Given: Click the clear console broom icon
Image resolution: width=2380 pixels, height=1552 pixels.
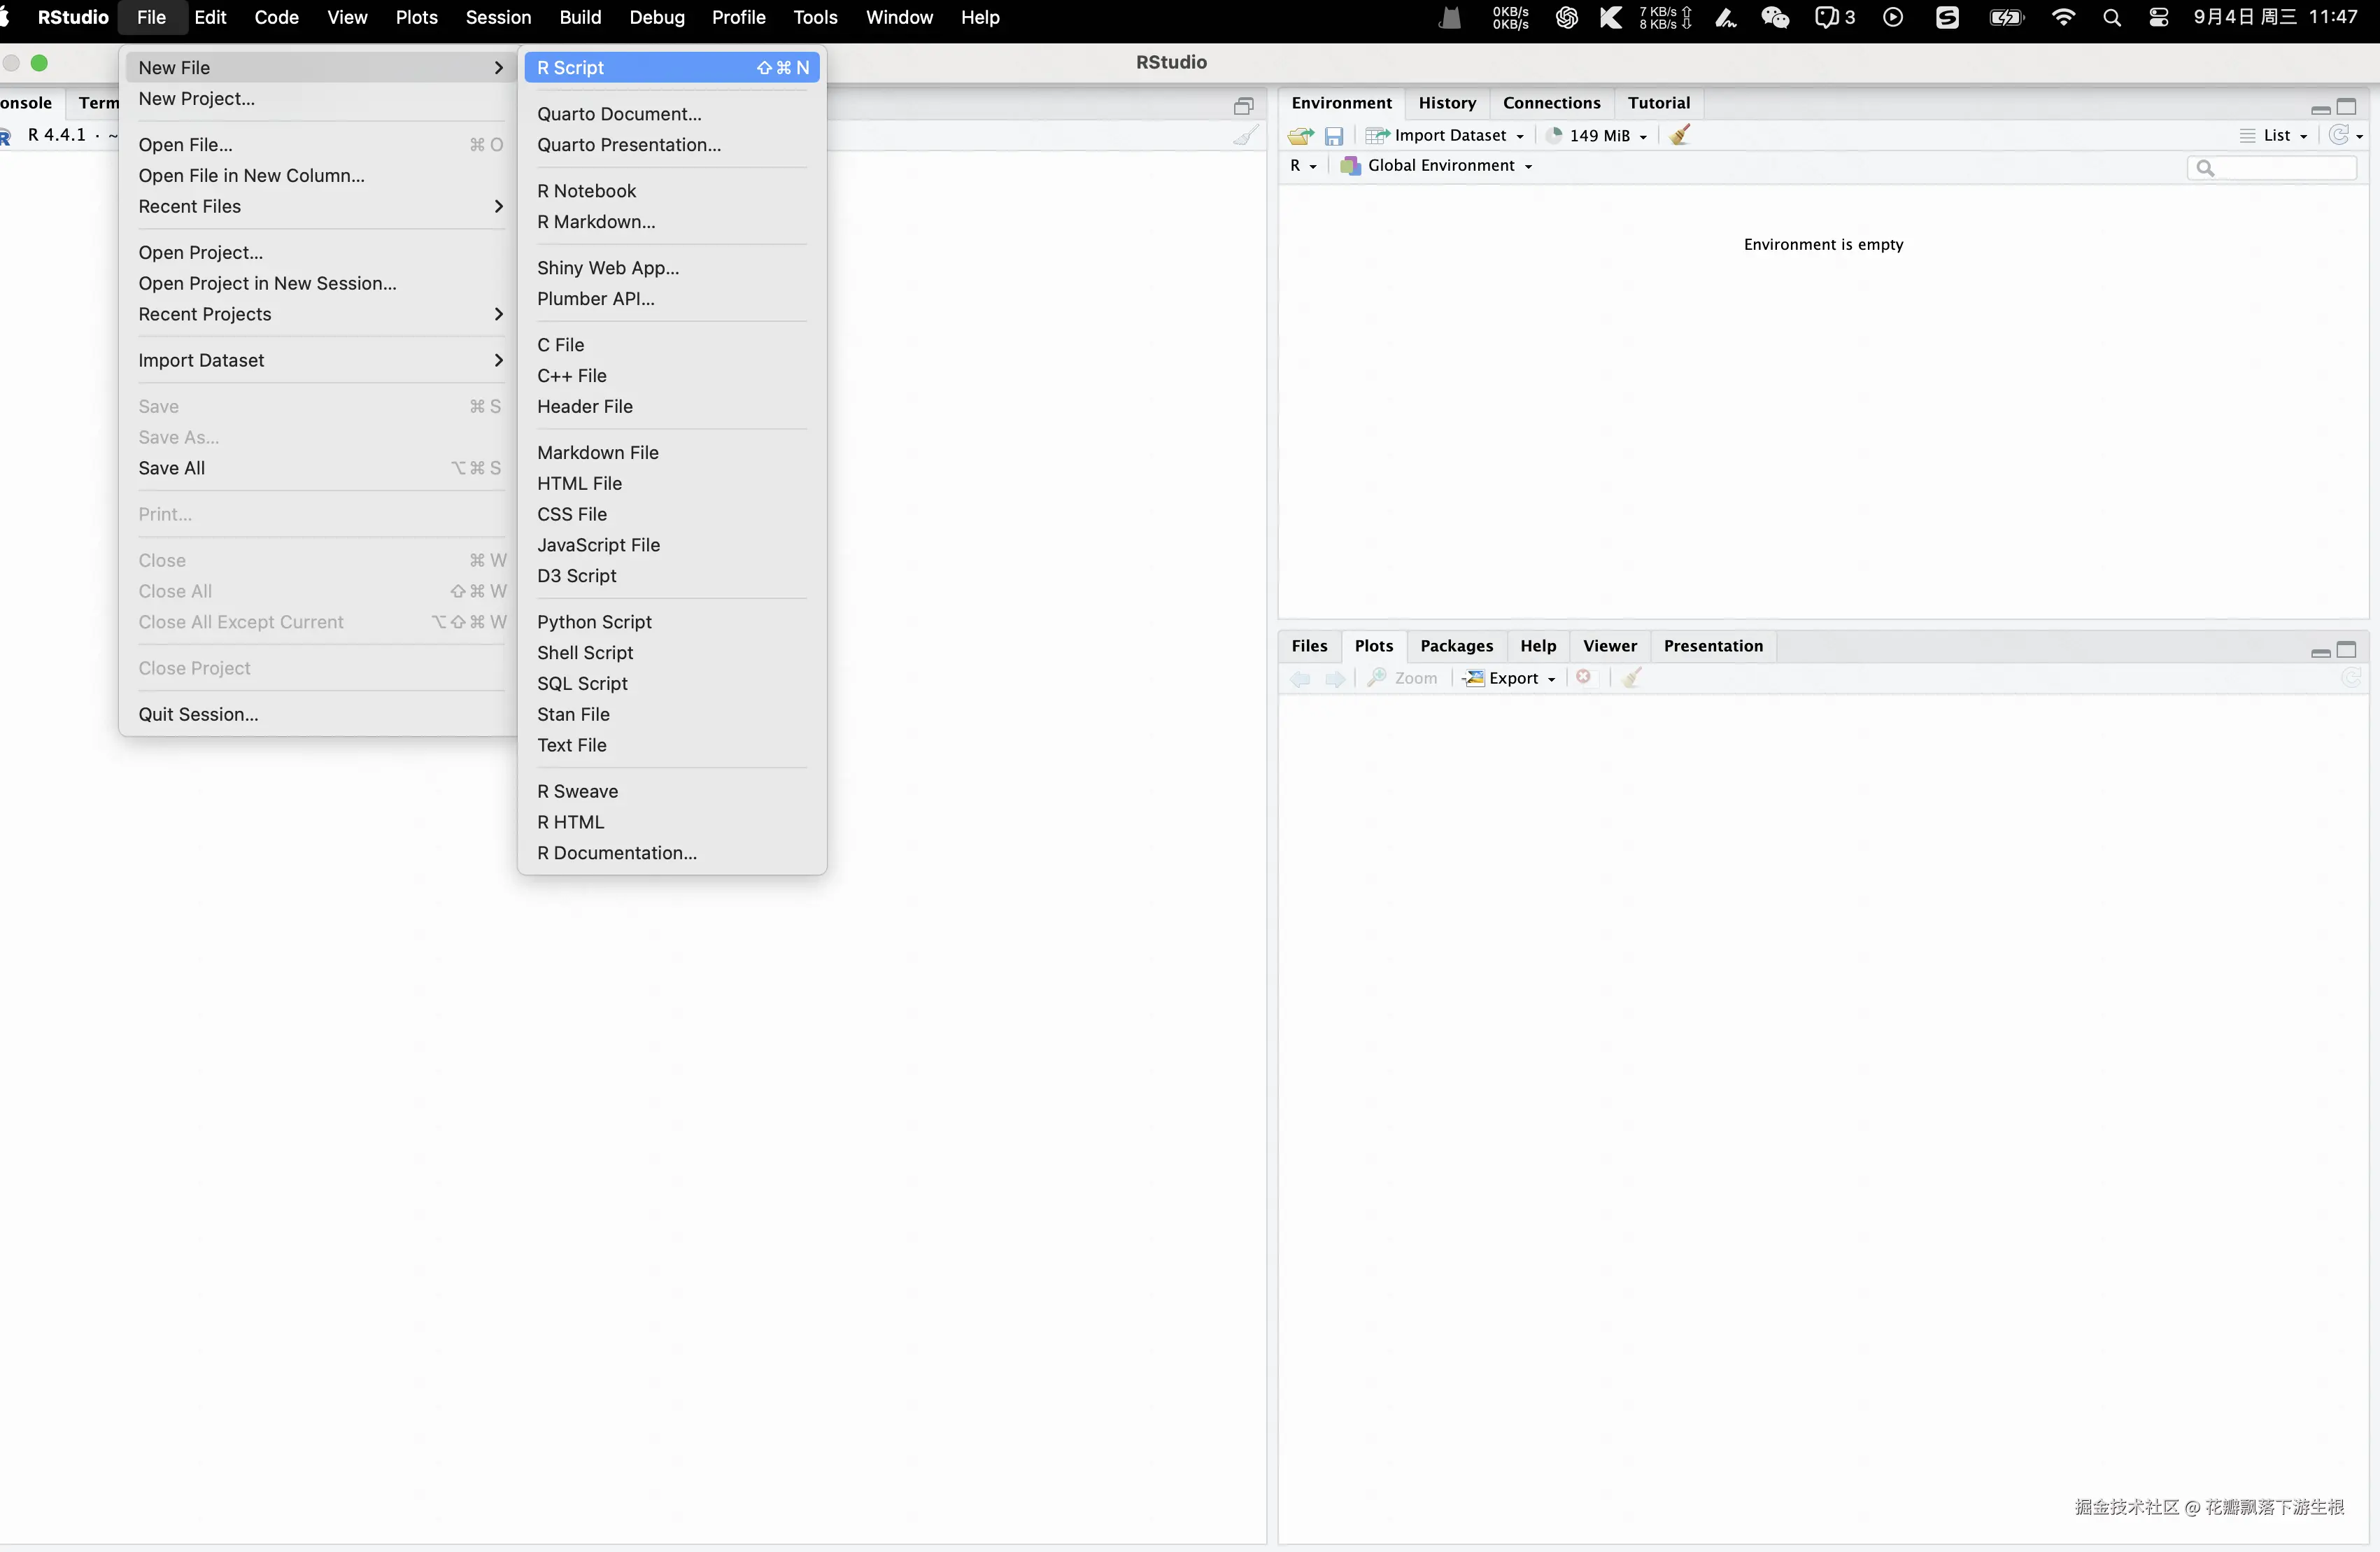Looking at the screenshot, I should [x=1245, y=136].
